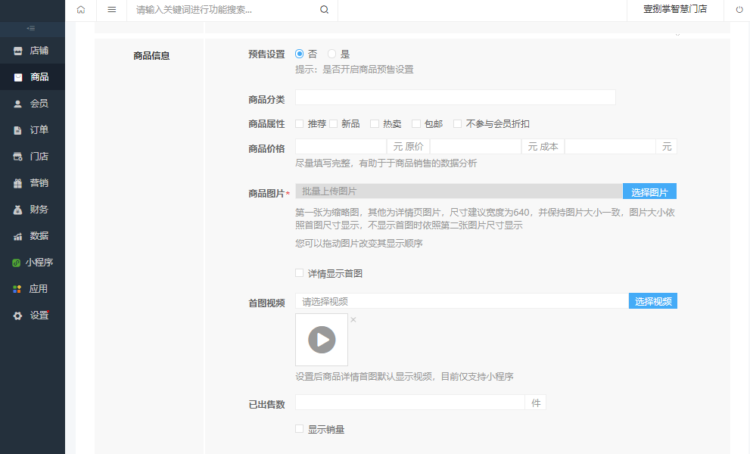Click the 选择视频 button
The image size is (750, 454).
point(653,301)
